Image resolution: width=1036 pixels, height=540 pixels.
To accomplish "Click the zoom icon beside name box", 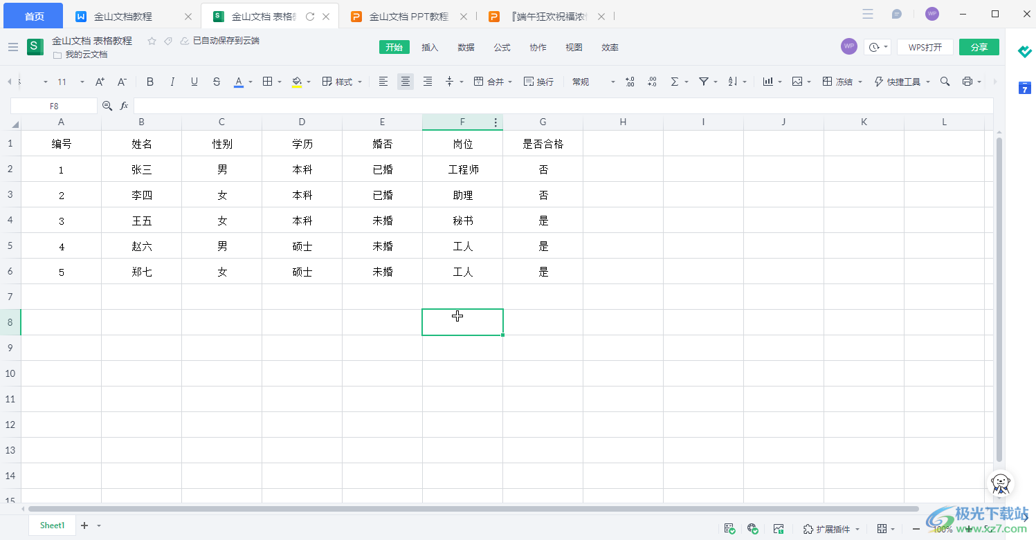I will coord(107,106).
